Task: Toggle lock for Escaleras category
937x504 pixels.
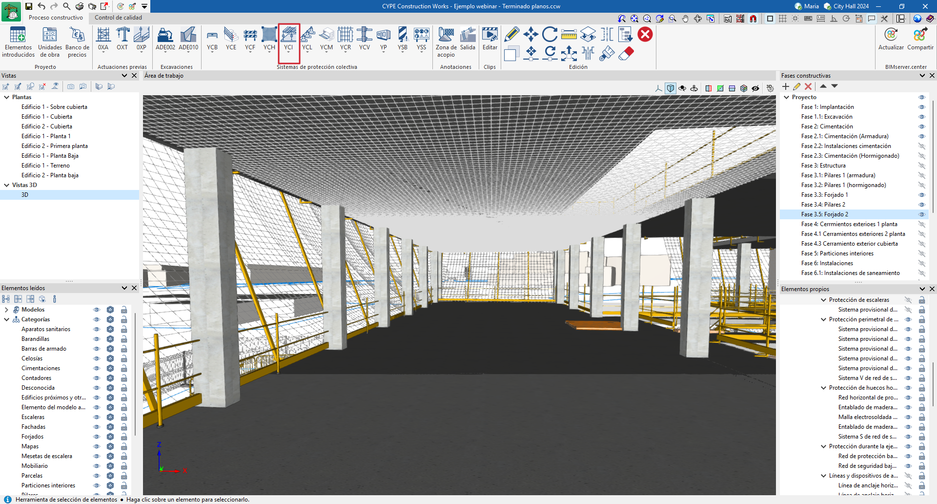Action: click(124, 417)
